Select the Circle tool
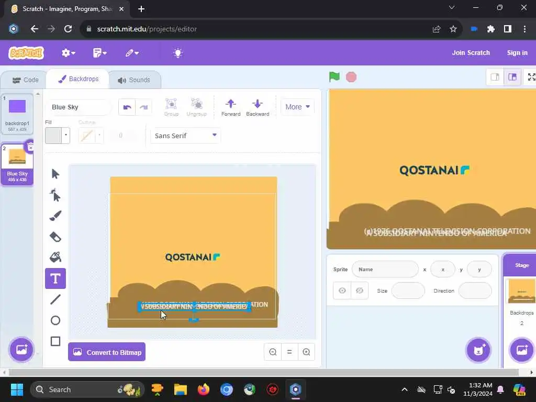The height and width of the screenshot is (402, 536). pos(55,320)
